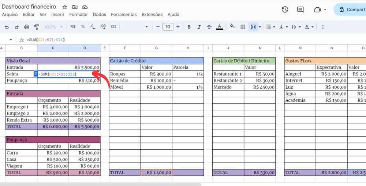Format as currency R$
This screenshot has width=366, height=186.
[73, 27]
